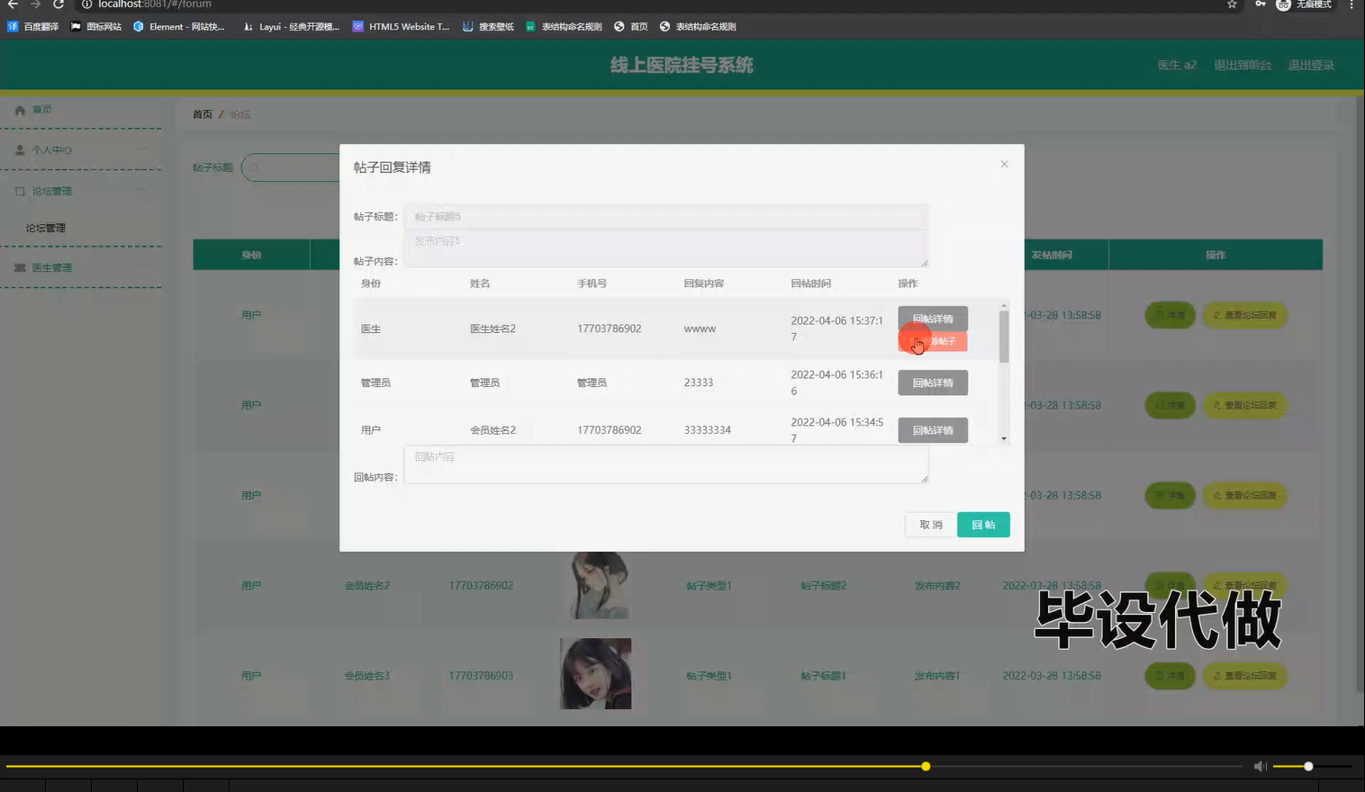
Task: Open the 百度翻译 bookmark
Action: pos(33,27)
